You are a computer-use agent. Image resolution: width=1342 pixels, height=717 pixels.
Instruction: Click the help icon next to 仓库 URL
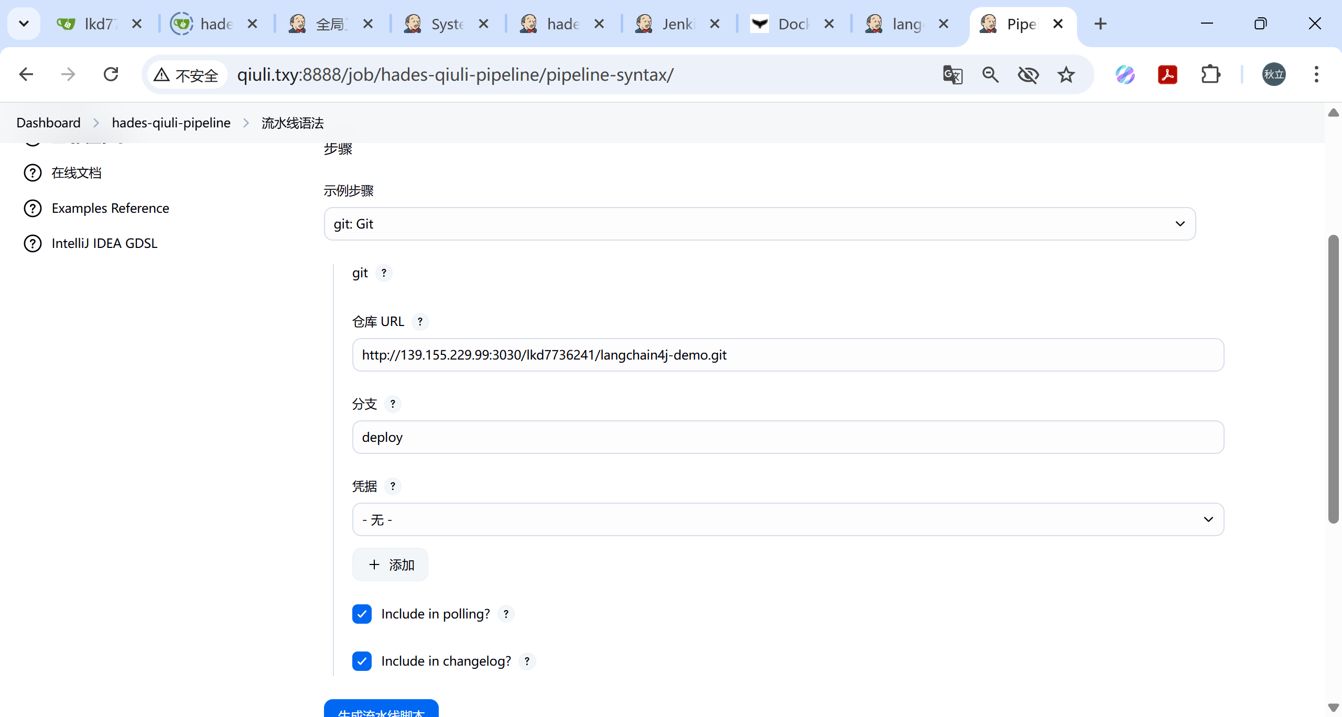420,321
